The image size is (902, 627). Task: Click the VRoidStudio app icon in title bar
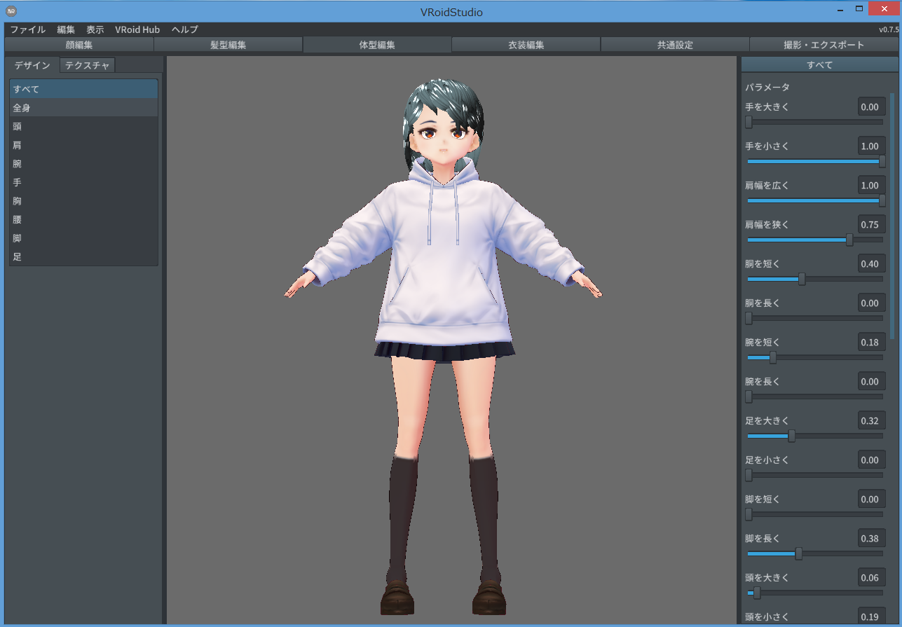coord(11,12)
